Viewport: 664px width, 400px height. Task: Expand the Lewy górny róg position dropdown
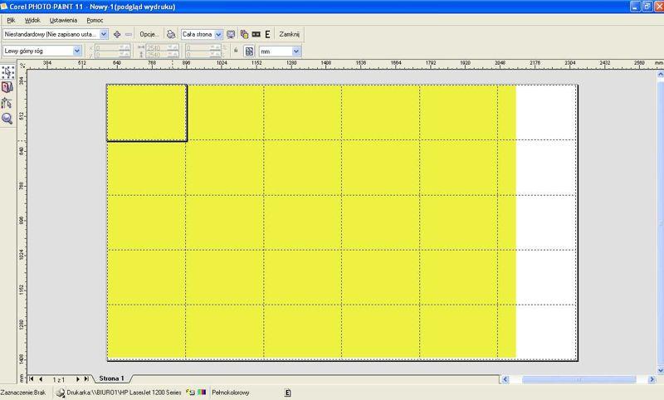(80, 51)
